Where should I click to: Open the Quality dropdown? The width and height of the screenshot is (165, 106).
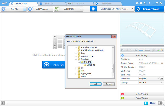[151, 82]
